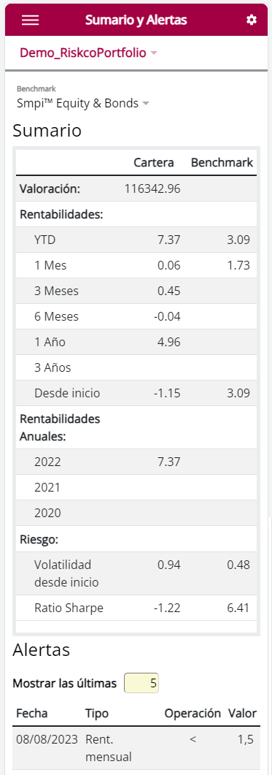Sort alerts by the Fecha header
Screen dimensions: 272x775
click(32, 713)
